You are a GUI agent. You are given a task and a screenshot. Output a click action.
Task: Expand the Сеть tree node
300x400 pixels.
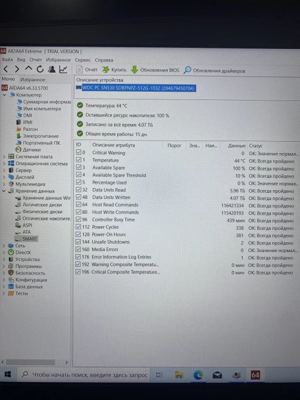pyautogui.click(x=4, y=246)
